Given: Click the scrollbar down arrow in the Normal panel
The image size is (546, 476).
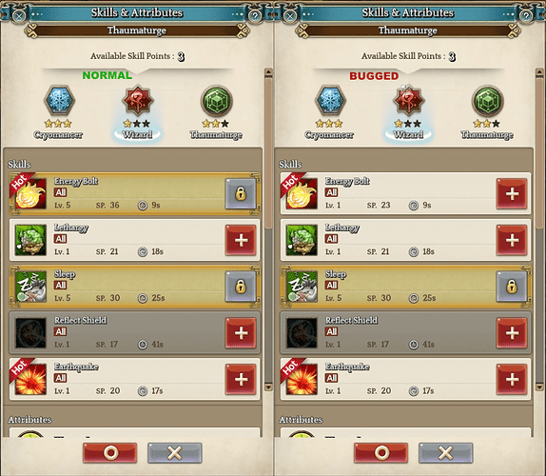Looking at the screenshot, I should pyautogui.click(x=268, y=387).
